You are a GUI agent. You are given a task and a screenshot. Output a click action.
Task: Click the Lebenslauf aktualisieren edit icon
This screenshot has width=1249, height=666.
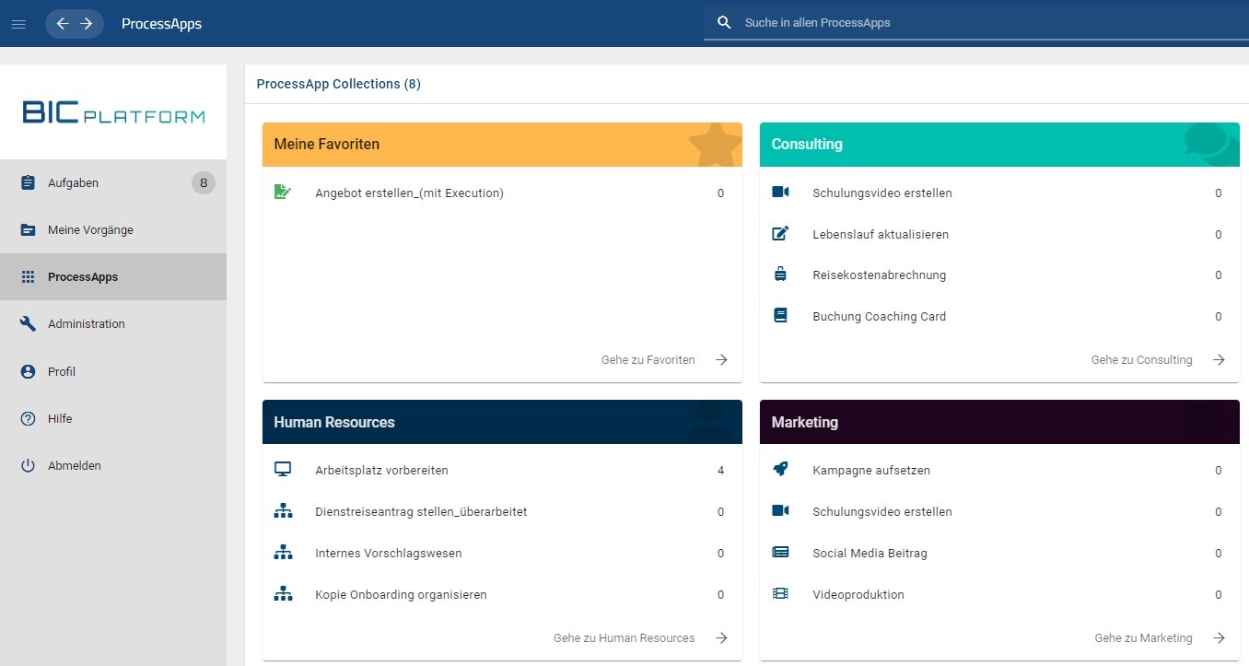(x=780, y=234)
